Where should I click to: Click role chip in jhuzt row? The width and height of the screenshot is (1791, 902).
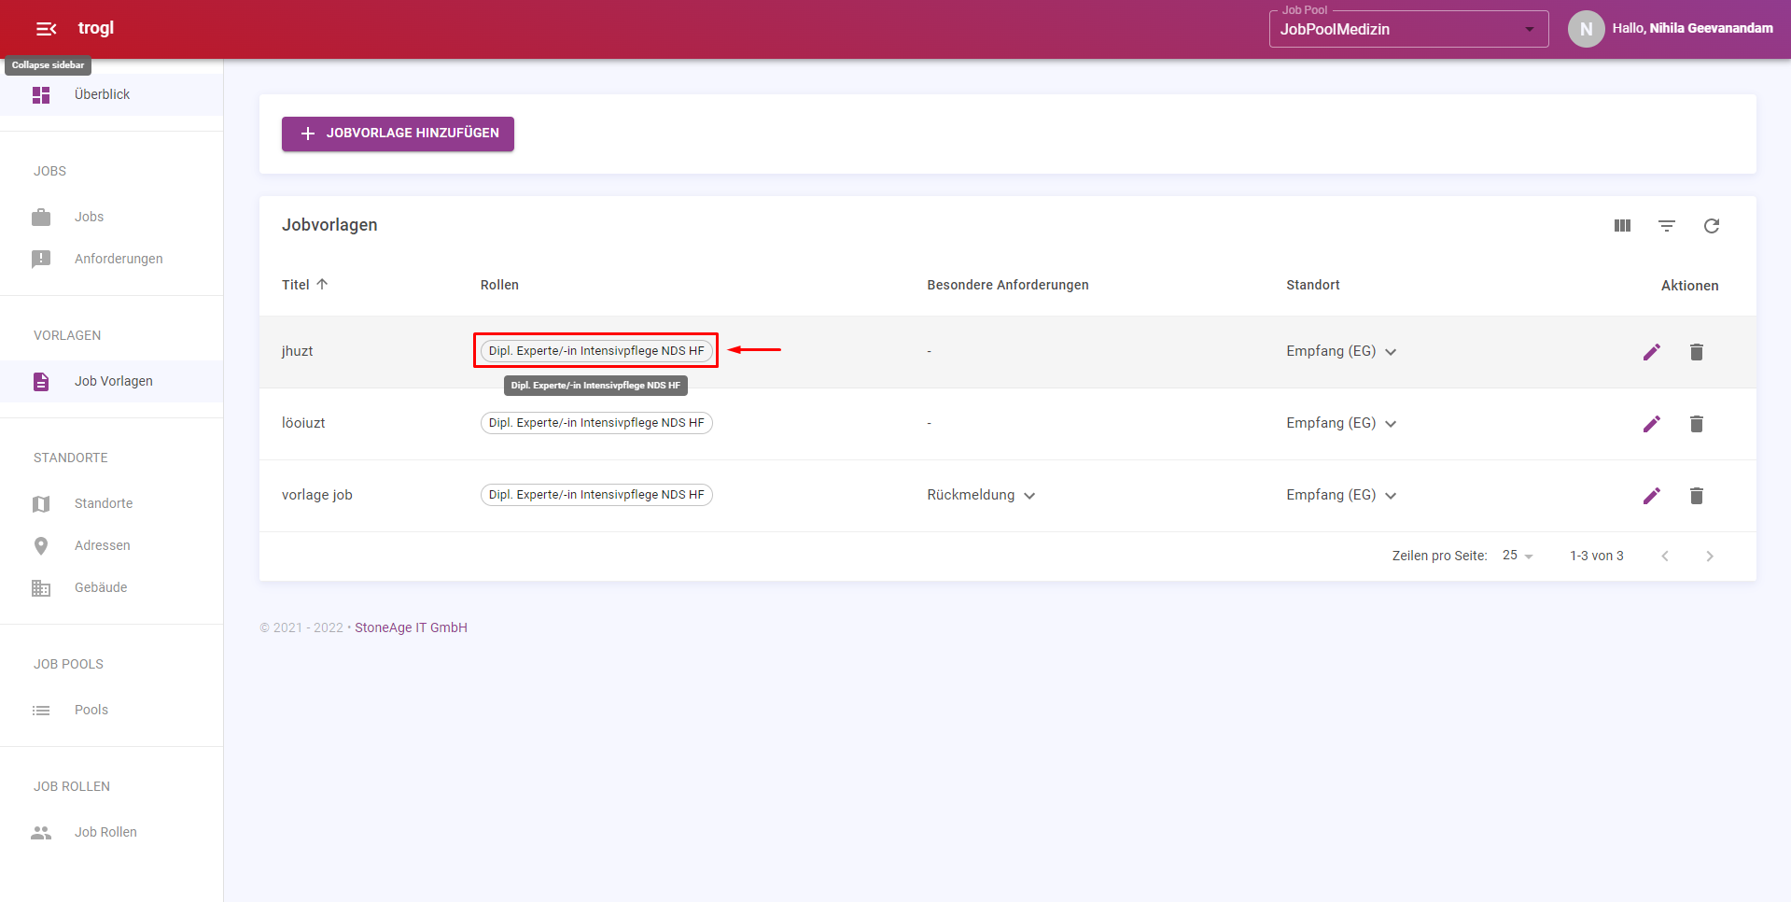(x=596, y=351)
